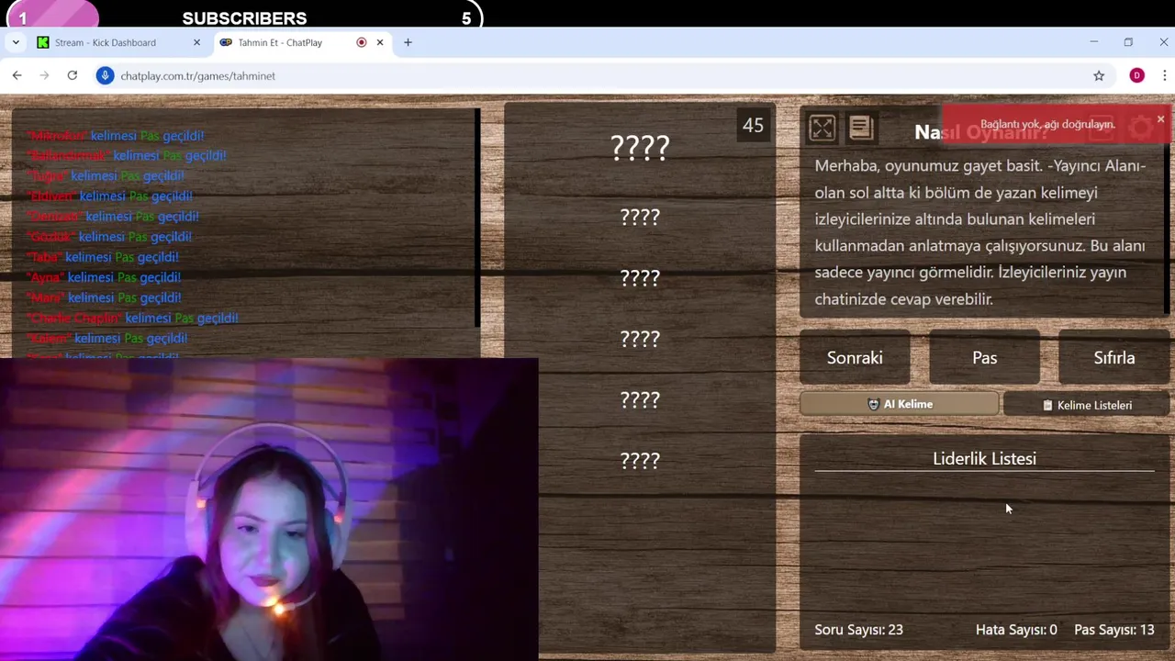Click the microphone site-permission icon in address bar
Viewport: 1175px width, 661px height.
(x=106, y=75)
